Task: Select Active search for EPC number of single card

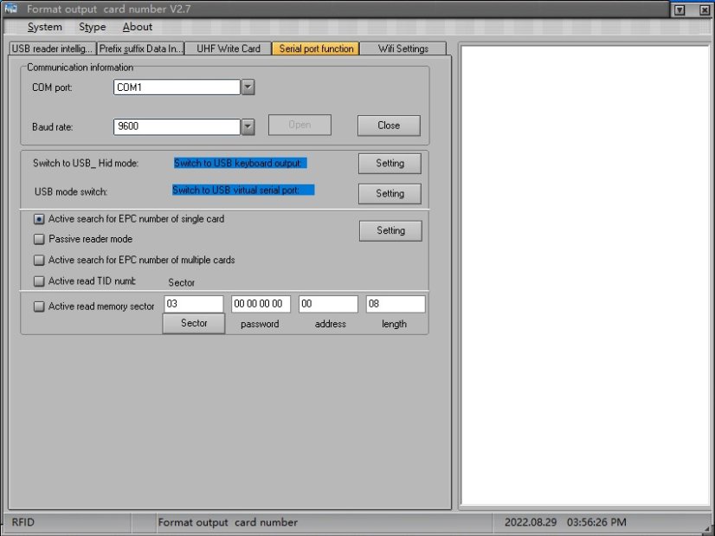Action: pos(38,219)
